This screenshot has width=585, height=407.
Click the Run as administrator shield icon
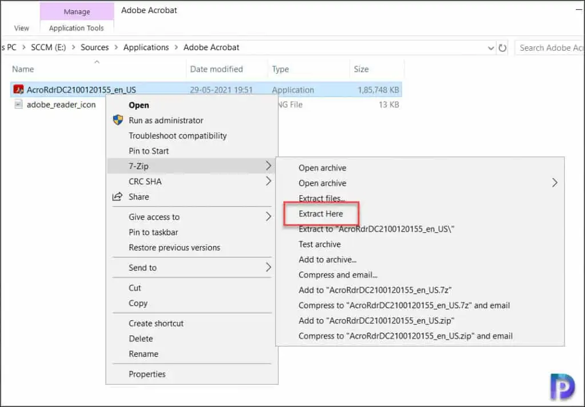coord(118,120)
